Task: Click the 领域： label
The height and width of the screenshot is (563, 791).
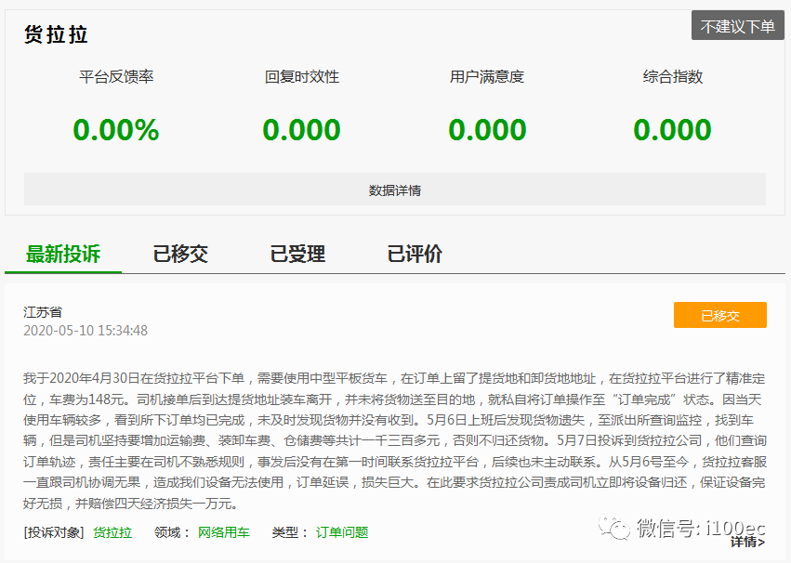Action: click(172, 532)
